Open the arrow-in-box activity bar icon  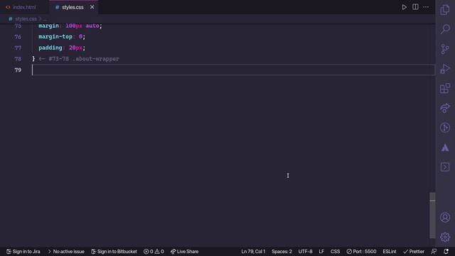(445, 167)
